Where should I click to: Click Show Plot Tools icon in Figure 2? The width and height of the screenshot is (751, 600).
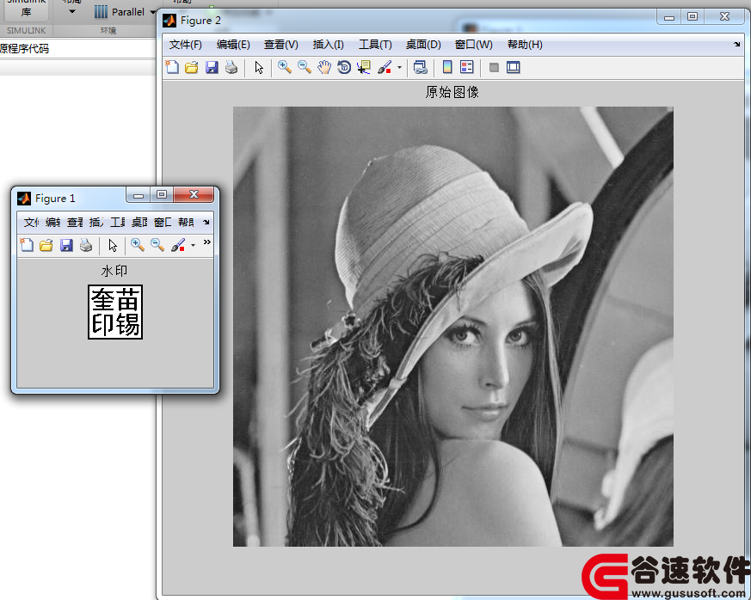[x=513, y=67]
